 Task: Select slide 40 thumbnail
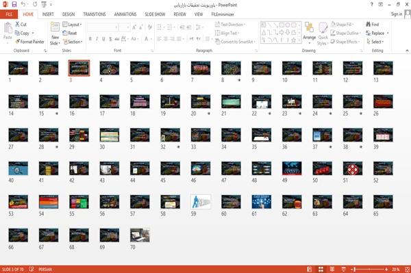point(18,168)
